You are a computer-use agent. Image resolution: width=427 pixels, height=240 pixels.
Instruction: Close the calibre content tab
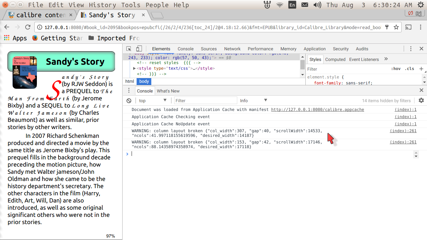pos(71,15)
